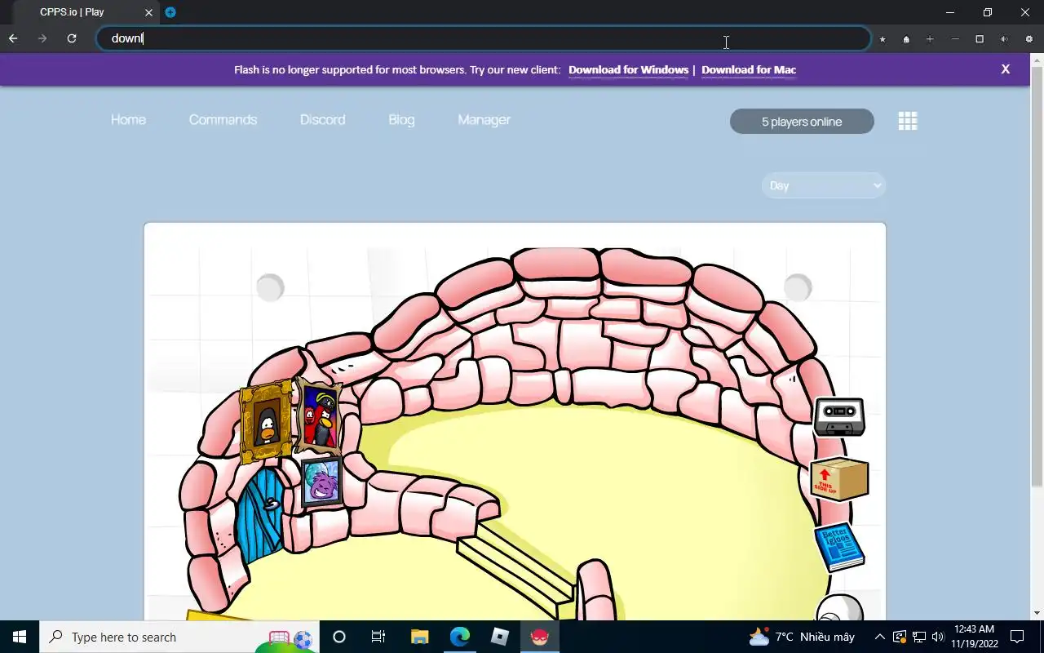Image resolution: width=1044 pixels, height=653 pixels.
Task: Mute audio using the speaker toolbar icon
Action: pos(1004,39)
